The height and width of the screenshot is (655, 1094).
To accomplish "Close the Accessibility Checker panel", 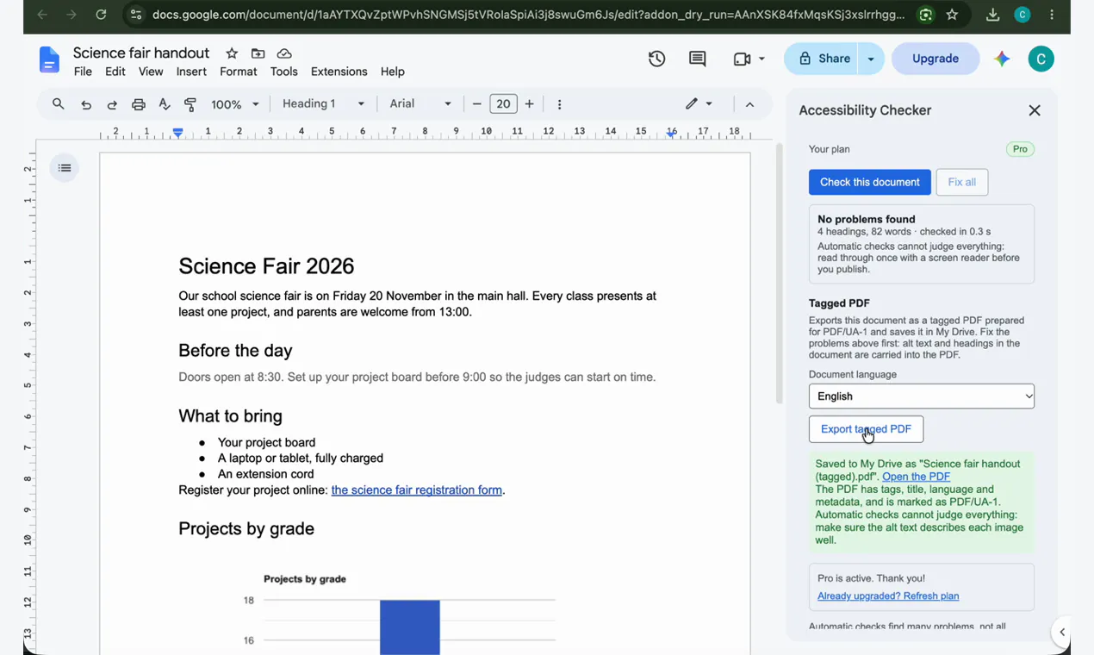I will (x=1035, y=110).
